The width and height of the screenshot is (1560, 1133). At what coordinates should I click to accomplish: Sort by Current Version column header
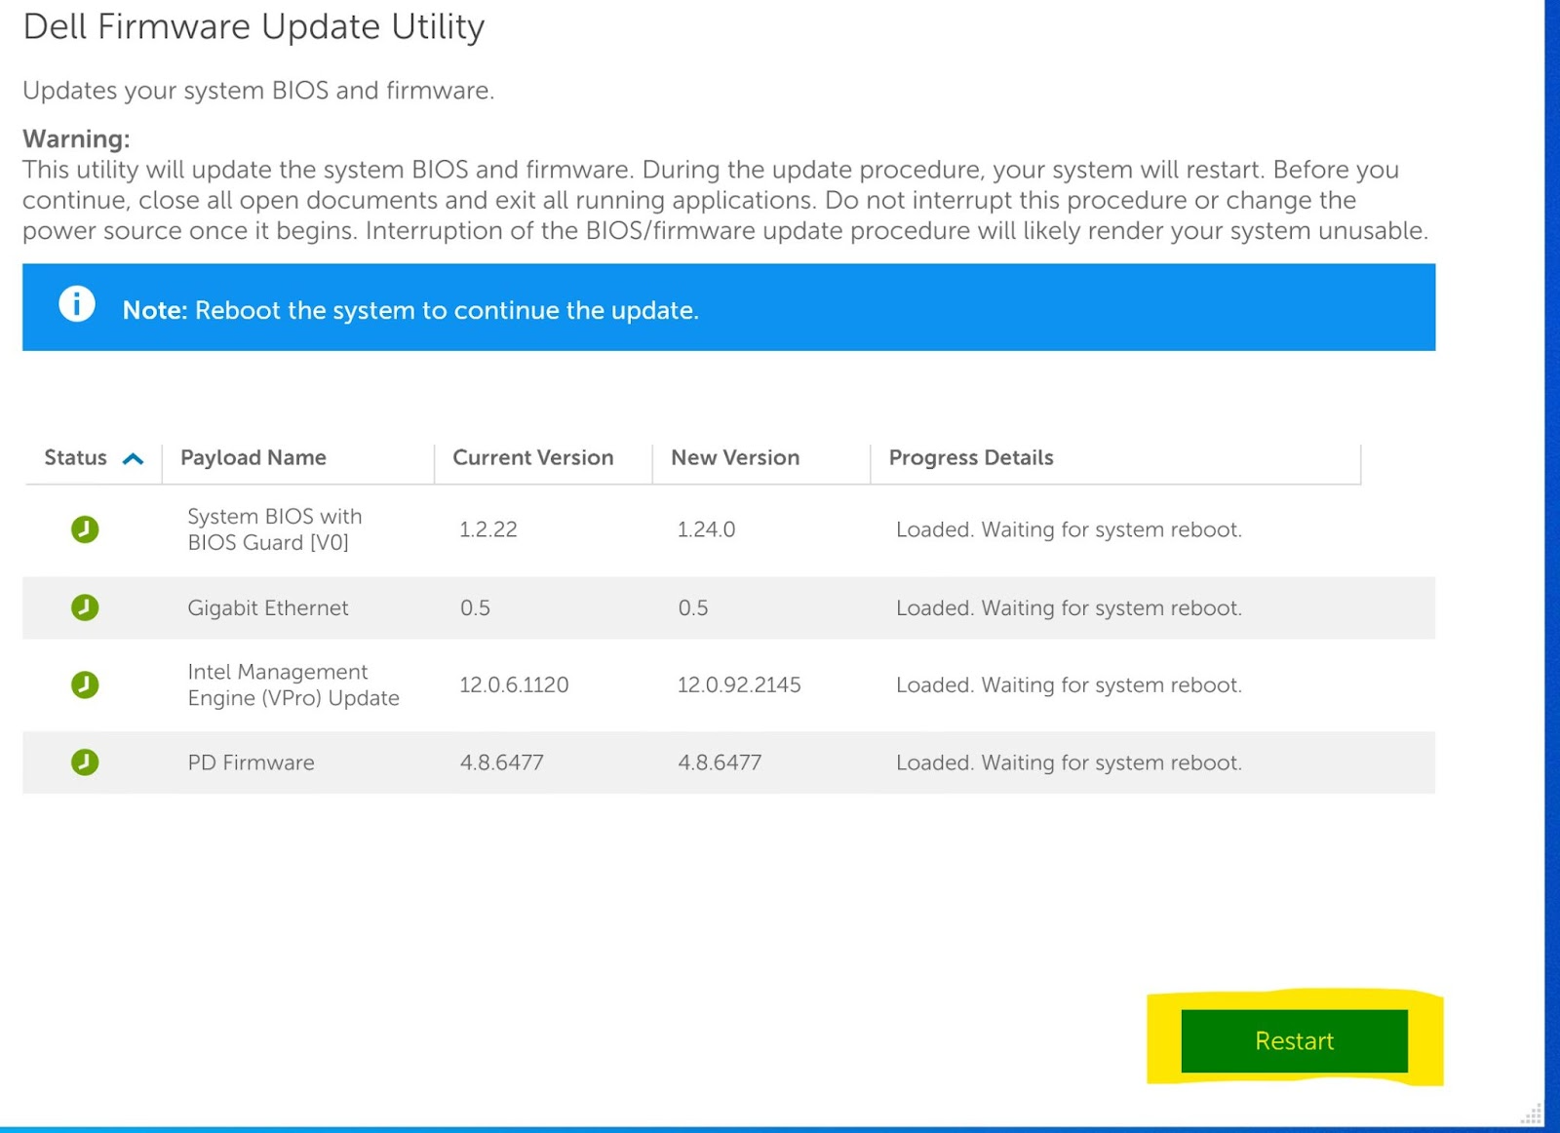[533, 458]
